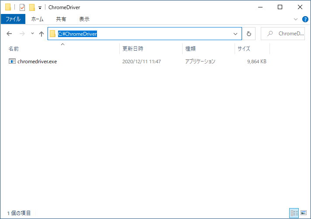This screenshot has height=219, width=311.
Task: Maximize the ChromeDriver window
Action: pos(280,7)
